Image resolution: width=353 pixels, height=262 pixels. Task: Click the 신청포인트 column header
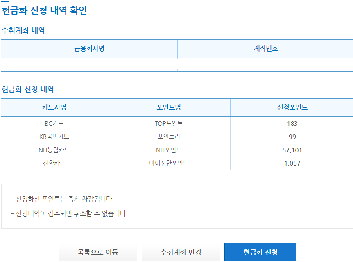(x=292, y=107)
